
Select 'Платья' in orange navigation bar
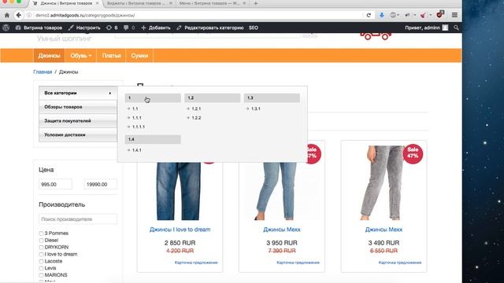point(111,56)
